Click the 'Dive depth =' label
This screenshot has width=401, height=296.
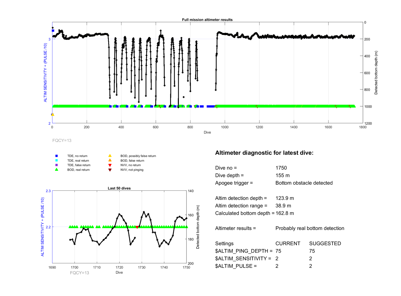[x=229, y=175]
